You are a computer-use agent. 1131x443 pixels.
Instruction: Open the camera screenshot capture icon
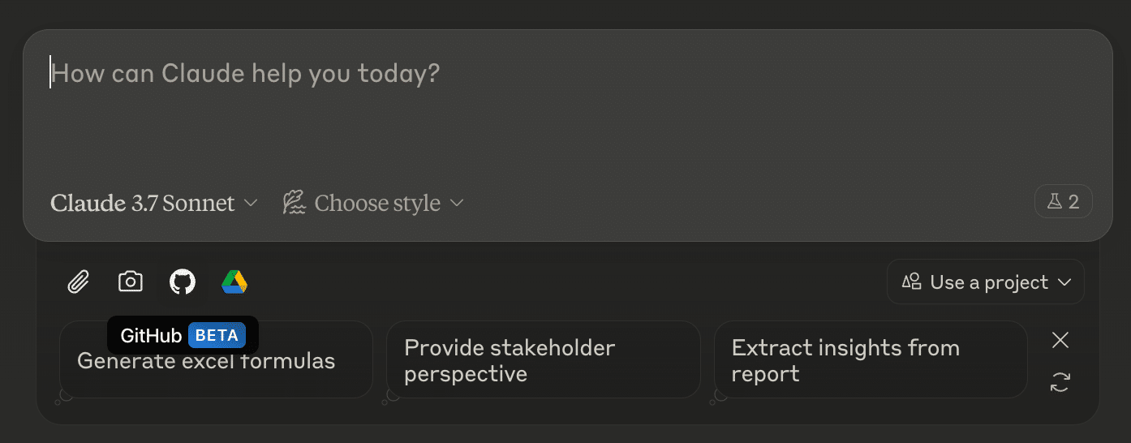coord(130,282)
